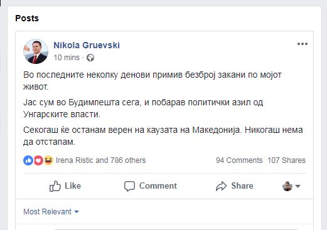Show Irena Ristic and 786 others reactions
Image resolution: width=327 pixels, height=230 pixels.
(x=100, y=160)
